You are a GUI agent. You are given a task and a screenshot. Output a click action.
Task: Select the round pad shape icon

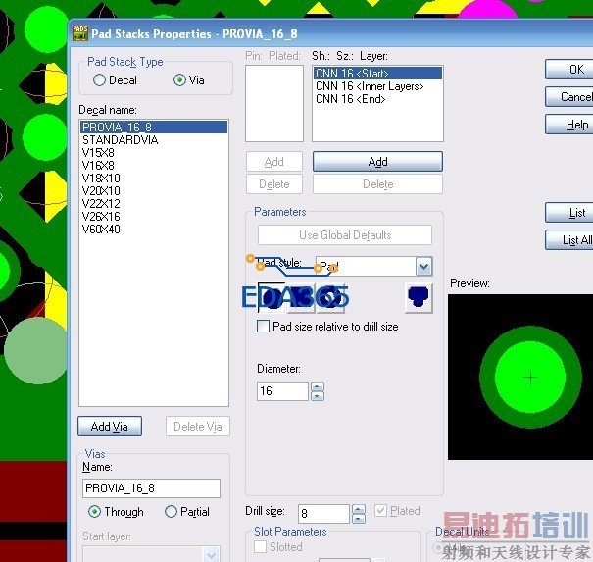pyautogui.click(x=272, y=297)
